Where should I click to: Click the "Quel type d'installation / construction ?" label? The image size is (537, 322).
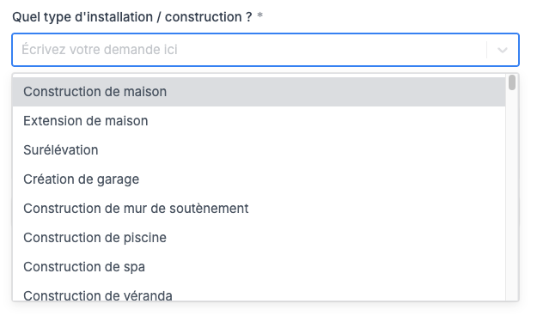(x=132, y=17)
